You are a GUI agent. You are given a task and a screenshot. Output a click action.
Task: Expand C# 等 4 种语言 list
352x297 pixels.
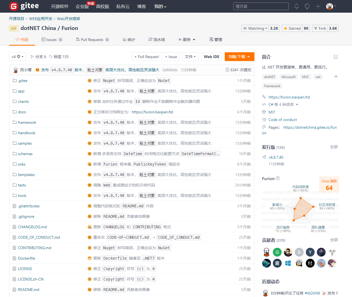pyautogui.click(x=283, y=105)
